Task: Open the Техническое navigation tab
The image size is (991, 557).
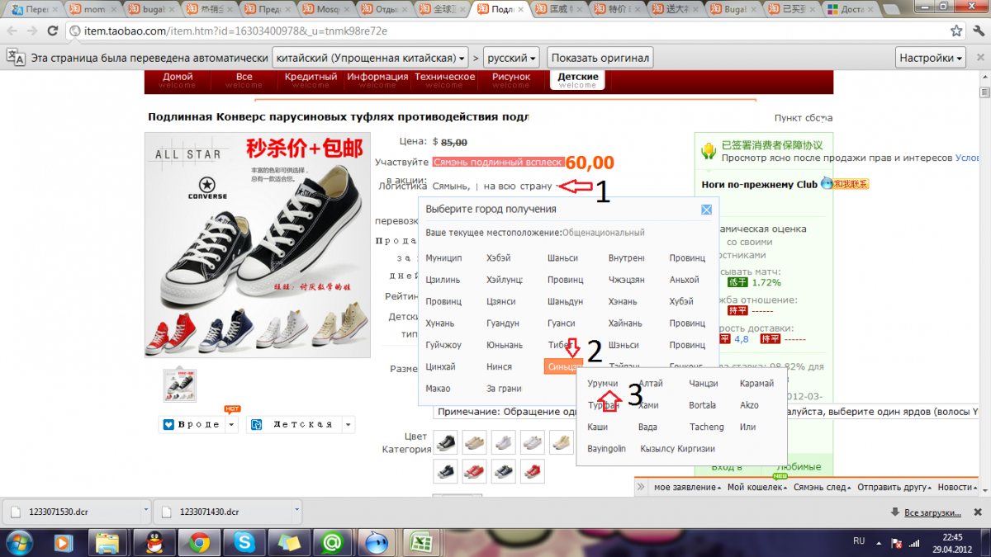Action: click(x=444, y=80)
